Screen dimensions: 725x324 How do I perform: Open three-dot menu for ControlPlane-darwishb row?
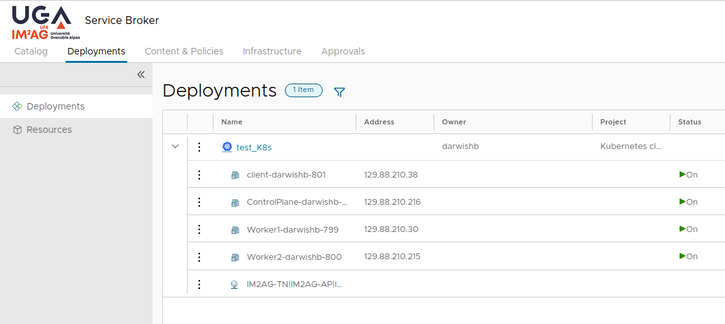199,202
